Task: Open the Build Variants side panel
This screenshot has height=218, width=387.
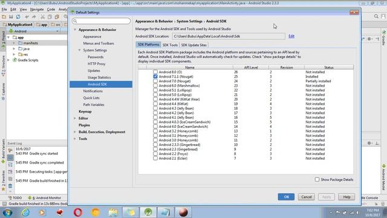Action: [3, 151]
